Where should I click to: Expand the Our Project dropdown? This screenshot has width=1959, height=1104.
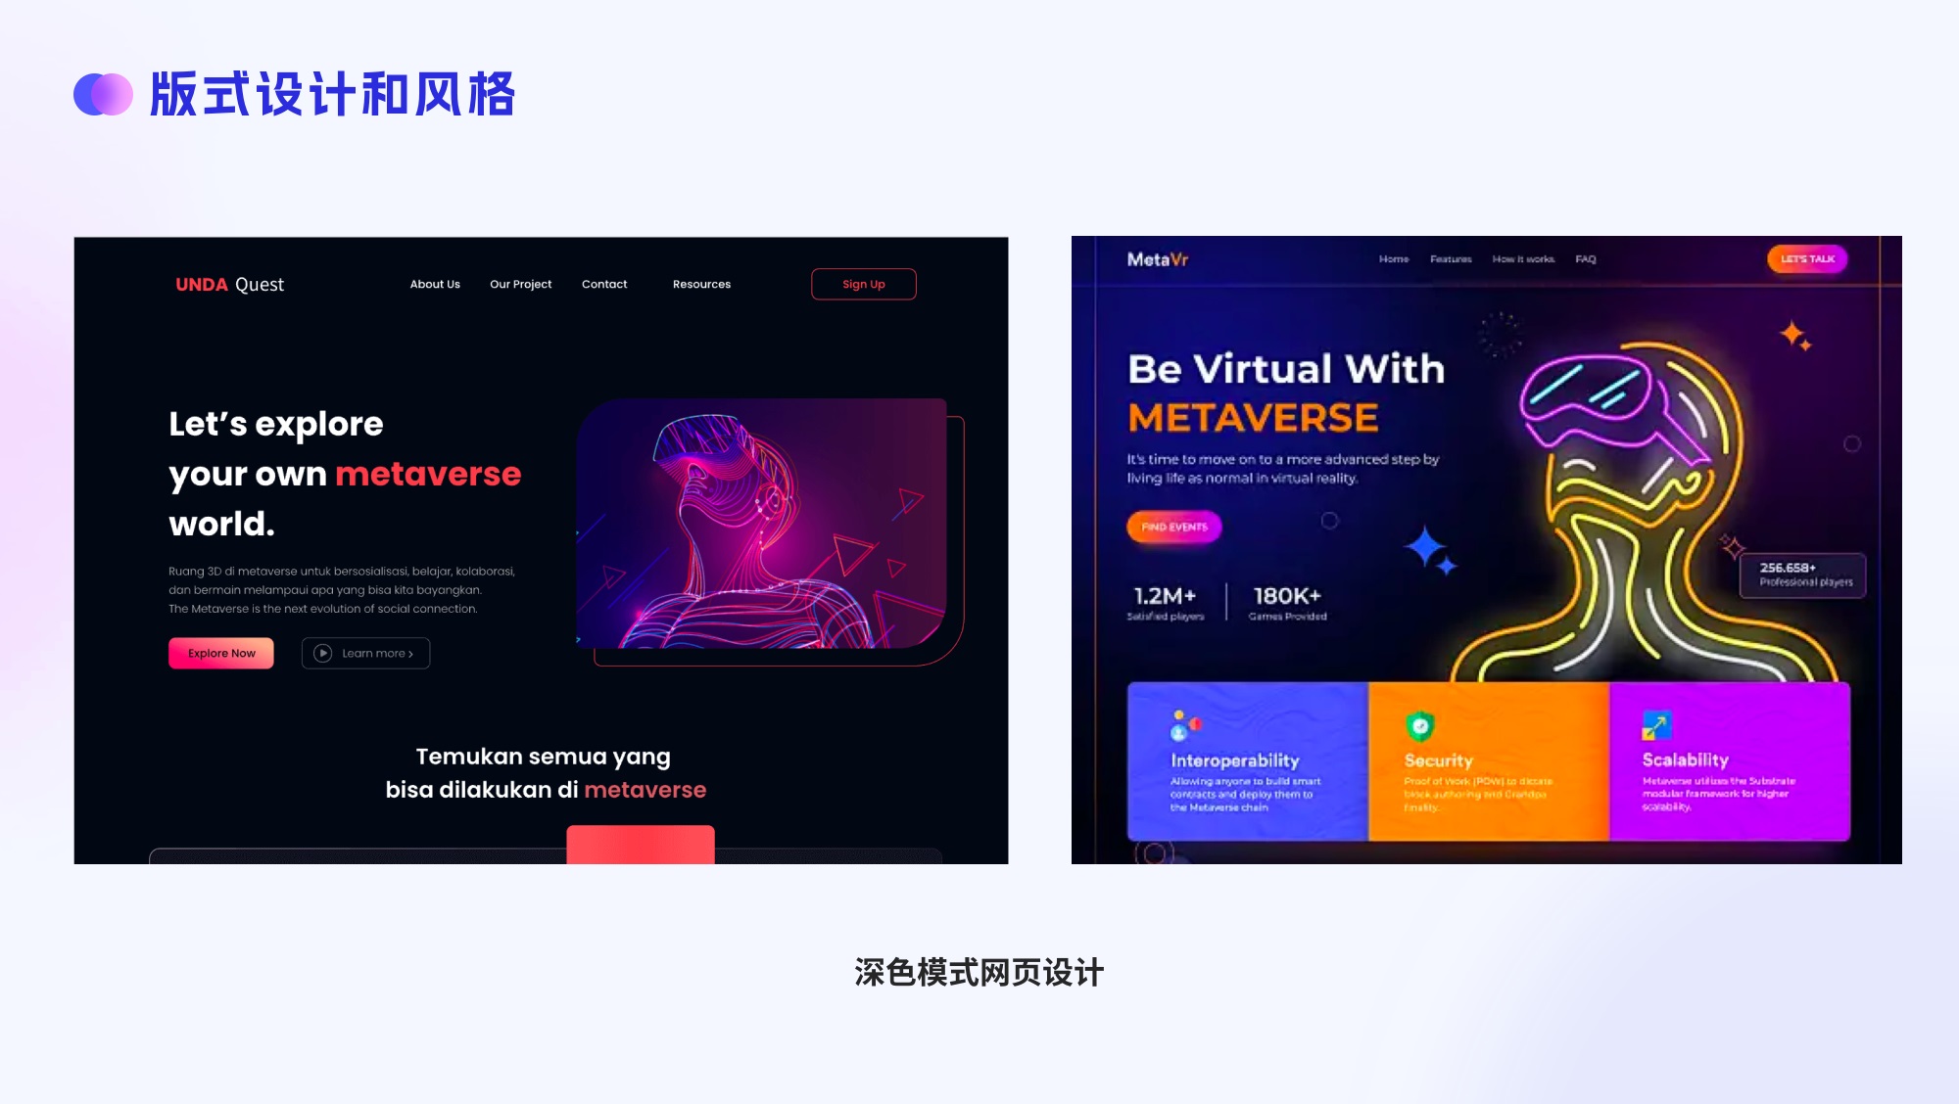[521, 283]
